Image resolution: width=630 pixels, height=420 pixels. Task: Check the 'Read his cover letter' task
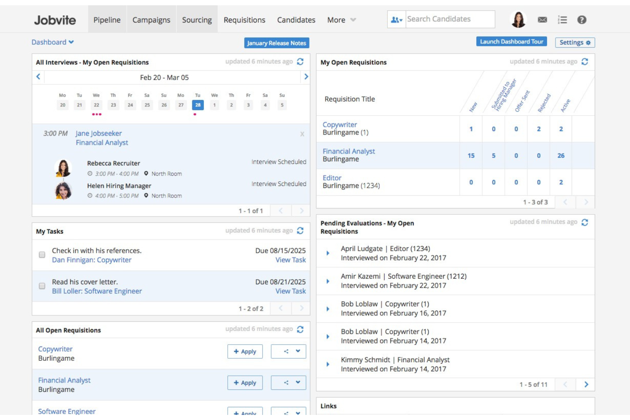coord(42,286)
